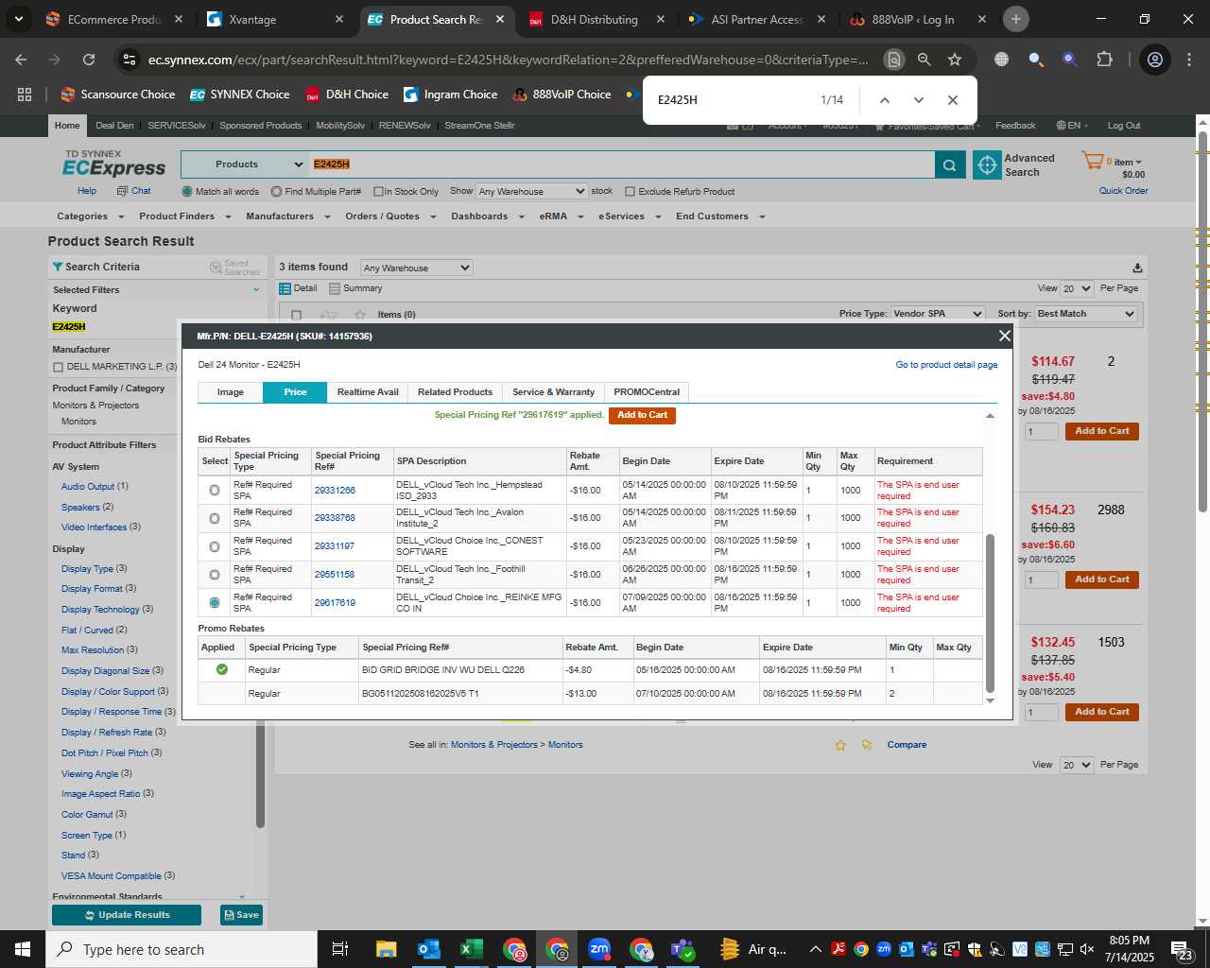Viewport: 1210px width, 968px height.
Task: Open the Sort by Best Match dropdown
Action: tap(1085, 313)
